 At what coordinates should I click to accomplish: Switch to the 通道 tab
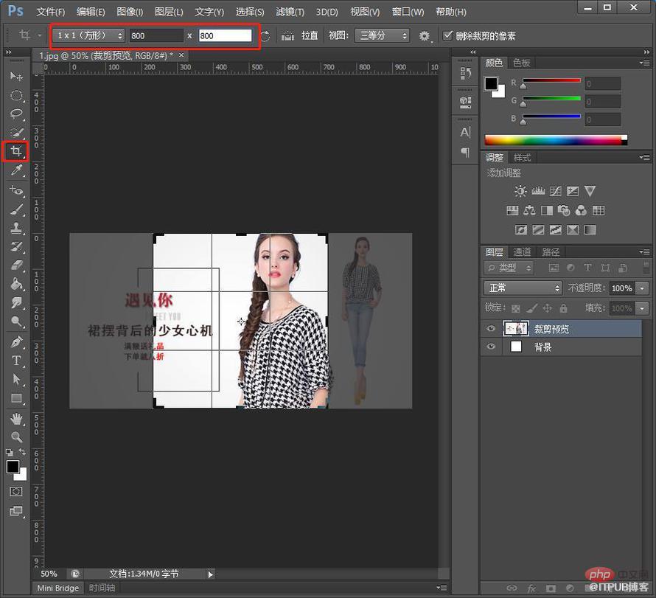[522, 252]
